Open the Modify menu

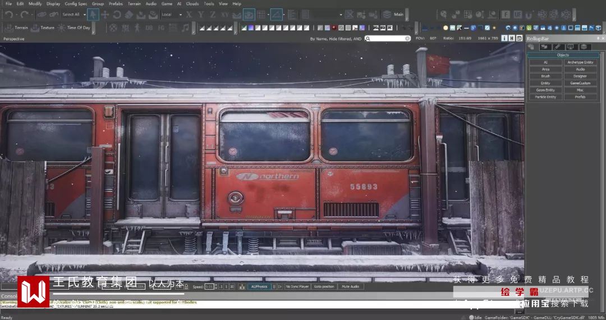(35, 3)
